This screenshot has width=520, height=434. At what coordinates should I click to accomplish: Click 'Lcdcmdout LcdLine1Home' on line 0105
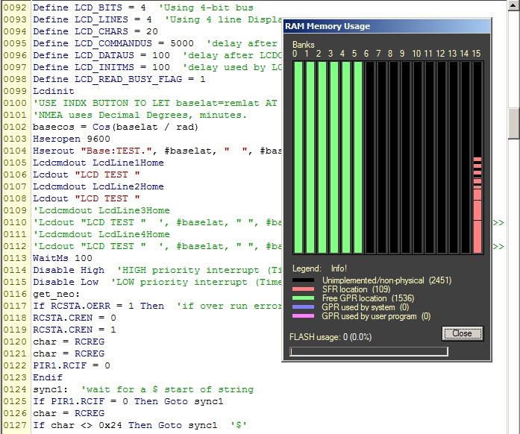tap(98, 163)
